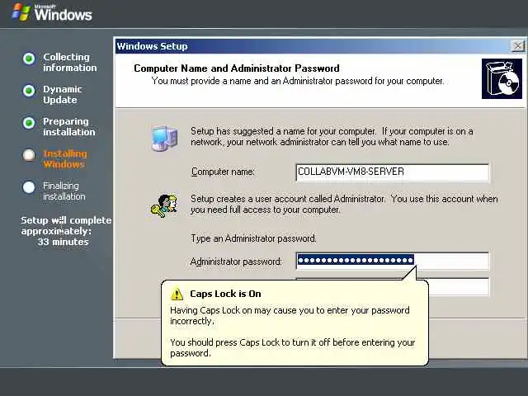Click the computer monitor icon
Screen dimensions: 528x396
point(164,138)
